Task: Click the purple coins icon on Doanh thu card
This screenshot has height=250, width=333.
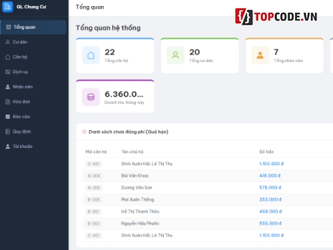Action: tap(91, 97)
